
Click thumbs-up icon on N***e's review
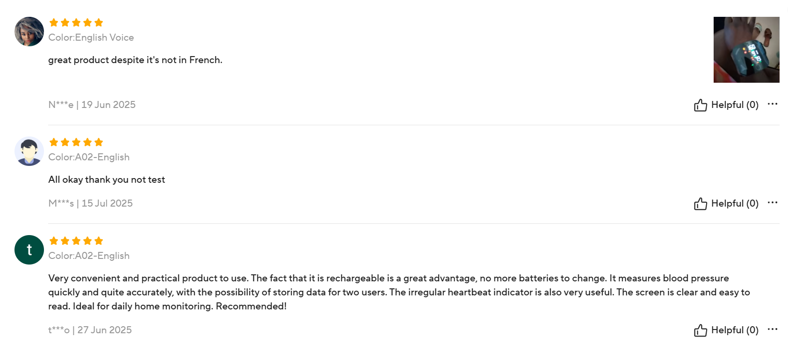pos(700,105)
